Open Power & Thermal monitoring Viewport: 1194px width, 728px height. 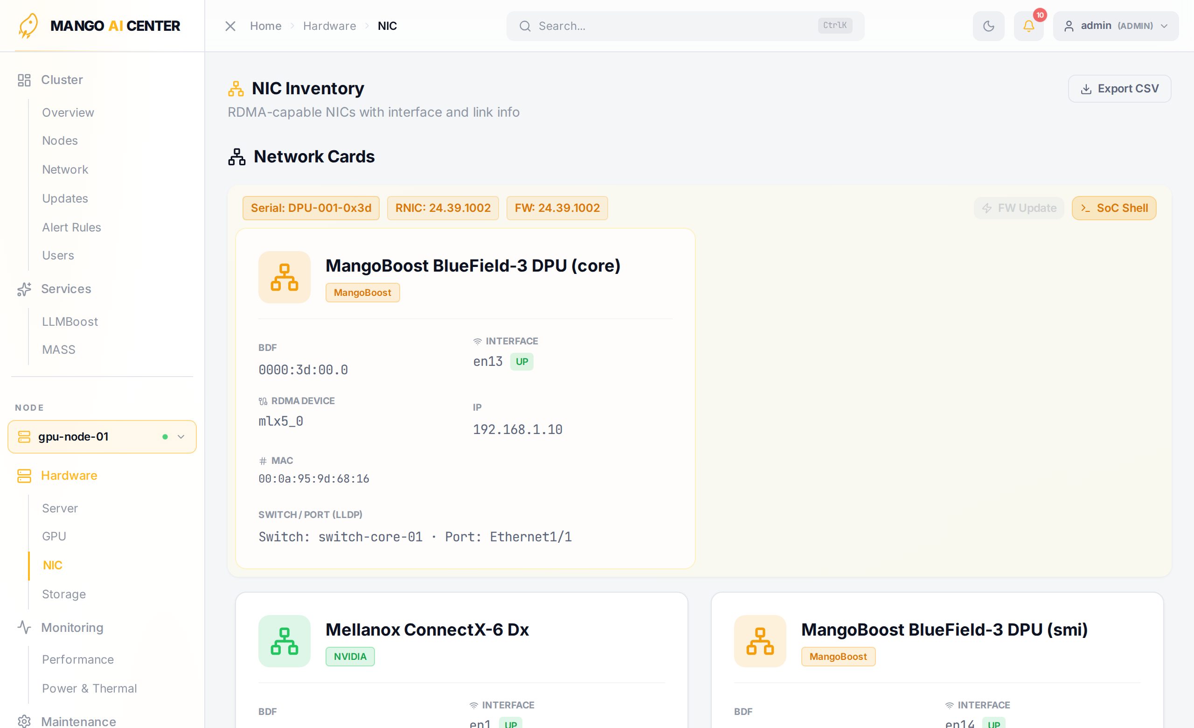(89, 689)
